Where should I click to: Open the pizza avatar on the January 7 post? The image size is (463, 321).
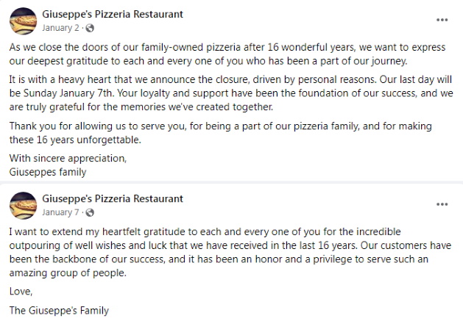pyautogui.click(x=24, y=206)
